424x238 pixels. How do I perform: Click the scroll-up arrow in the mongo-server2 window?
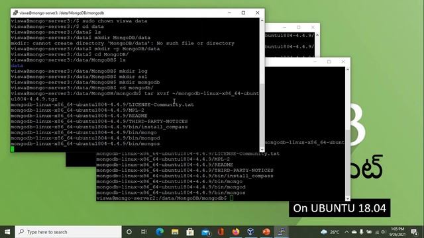coord(348,69)
